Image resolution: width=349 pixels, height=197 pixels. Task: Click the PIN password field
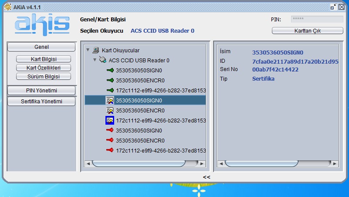(317, 19)
